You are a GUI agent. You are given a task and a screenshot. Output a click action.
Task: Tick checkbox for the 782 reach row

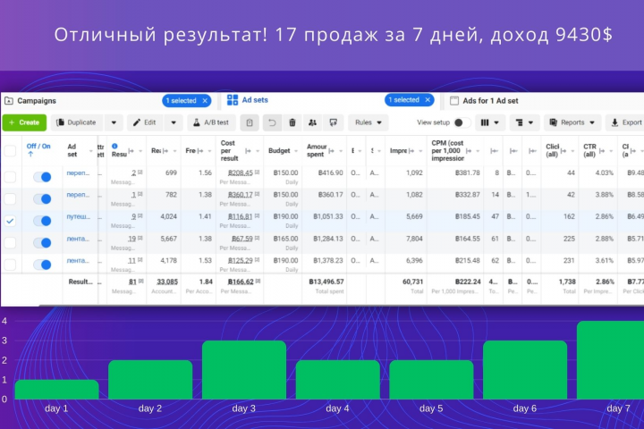[x=10, y=198]
